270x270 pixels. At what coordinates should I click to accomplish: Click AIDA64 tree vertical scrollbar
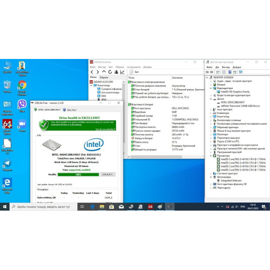tap(123, 113)
